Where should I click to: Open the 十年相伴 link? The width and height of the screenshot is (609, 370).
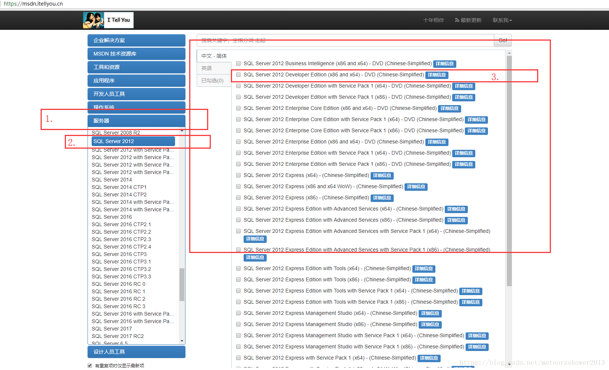(434, 20)
